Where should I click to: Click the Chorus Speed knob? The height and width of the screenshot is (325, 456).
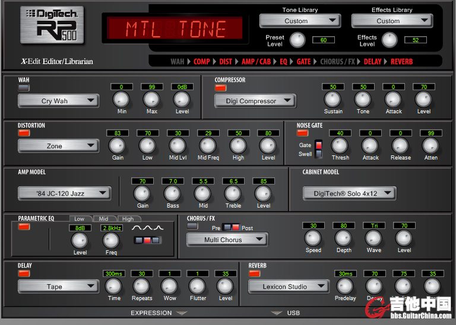(x=313, y=238)
